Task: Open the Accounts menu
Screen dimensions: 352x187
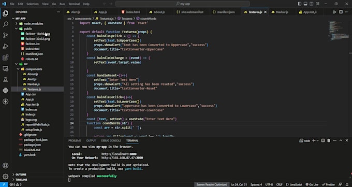Action: click(5, 166)
